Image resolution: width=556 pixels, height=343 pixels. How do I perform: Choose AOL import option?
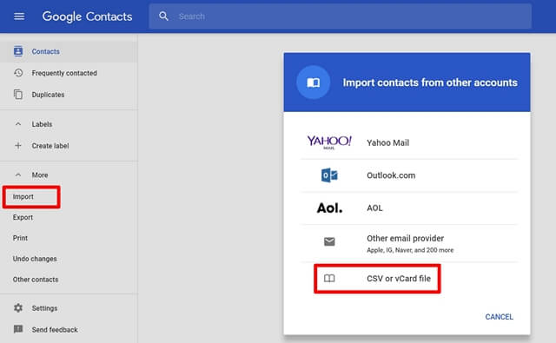point(374,208)
